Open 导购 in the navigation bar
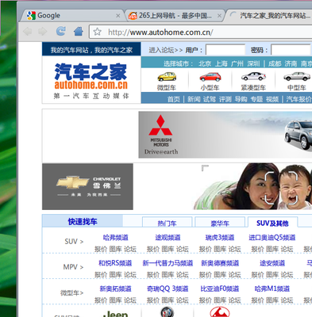The image size is (312, 317). [x=241, y=99]
